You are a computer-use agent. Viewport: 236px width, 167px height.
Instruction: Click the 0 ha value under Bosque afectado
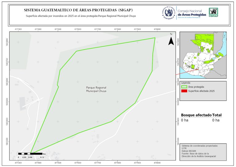184,120
